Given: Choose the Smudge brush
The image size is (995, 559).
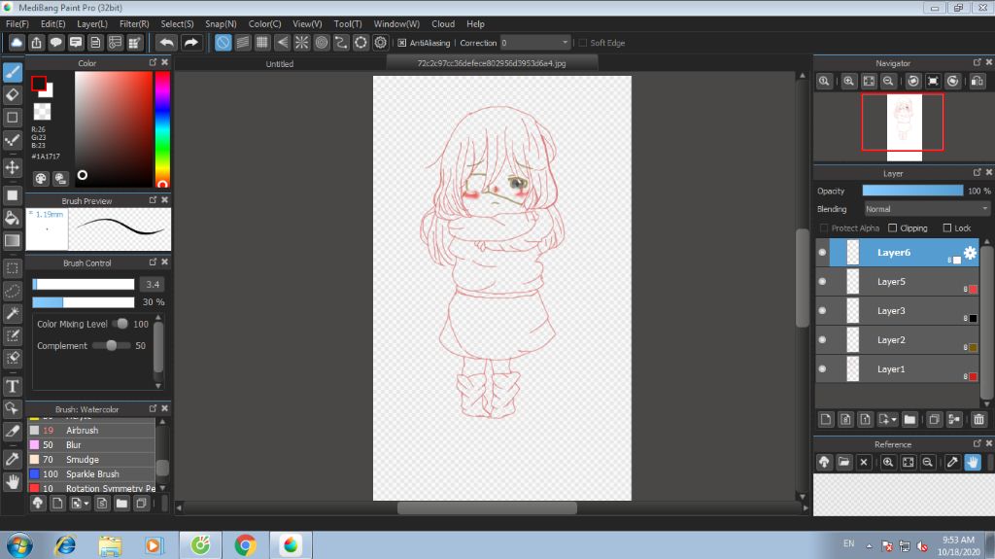Looking at the screenshot, I should pyautogui.click(x=91, y=459).
